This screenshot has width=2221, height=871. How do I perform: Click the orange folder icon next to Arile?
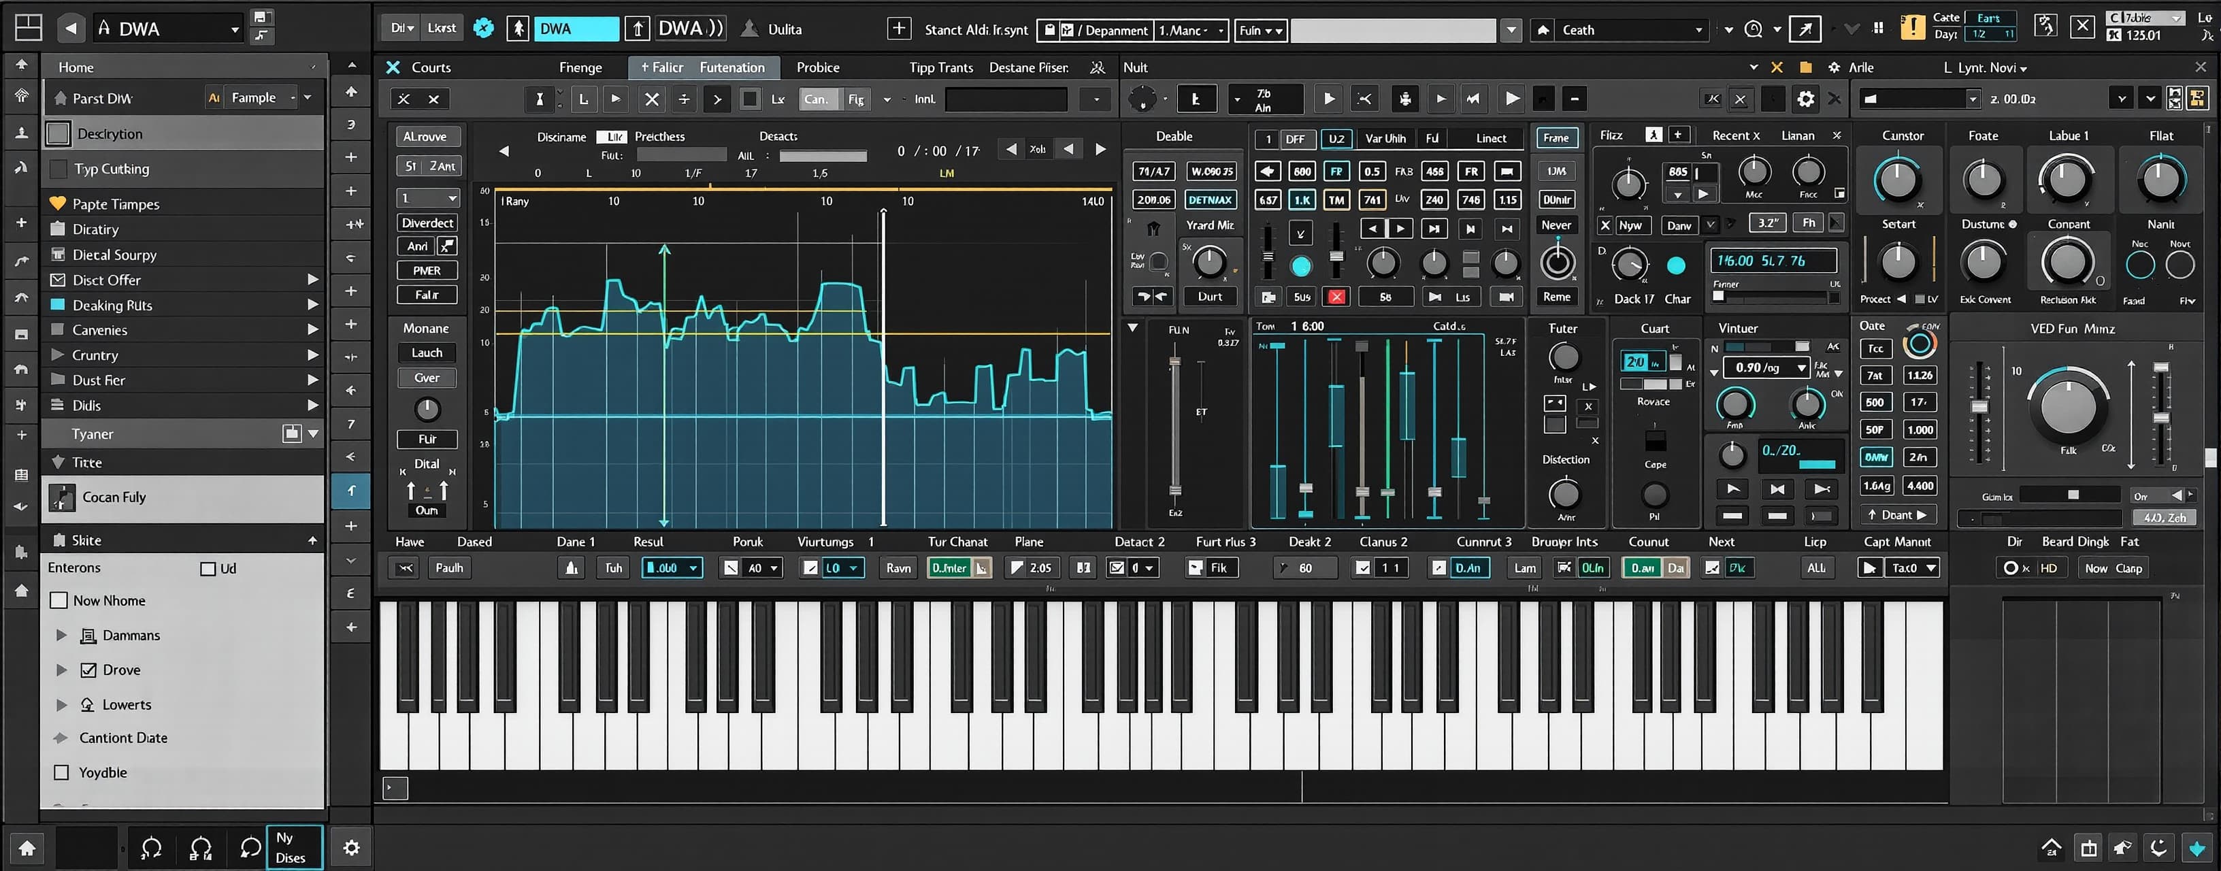tap(1805, 67)
